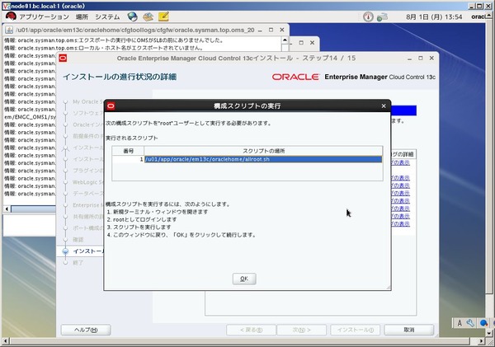This screenshot has height=347, width=495.
Task: Click the VNC window horizontal scroll left arrow
Action: click(5, 341)
